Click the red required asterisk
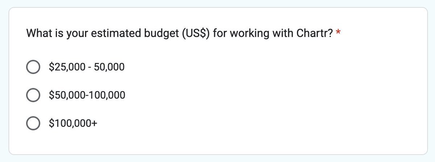 click(x=338, y=34)
